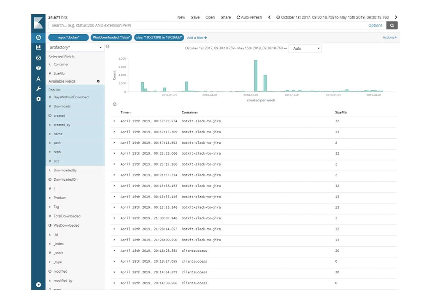Click the magnifier search submit button
This screenshot has height=305, width=432.
tap(392, 25)
